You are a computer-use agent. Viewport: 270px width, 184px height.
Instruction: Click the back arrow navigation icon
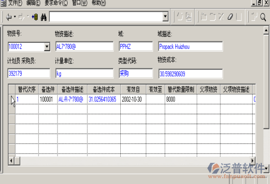pos(9,17)
